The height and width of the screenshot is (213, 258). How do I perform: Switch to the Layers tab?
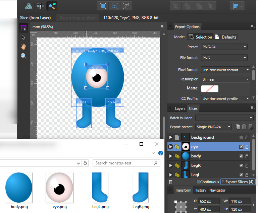tap(180, 109)
